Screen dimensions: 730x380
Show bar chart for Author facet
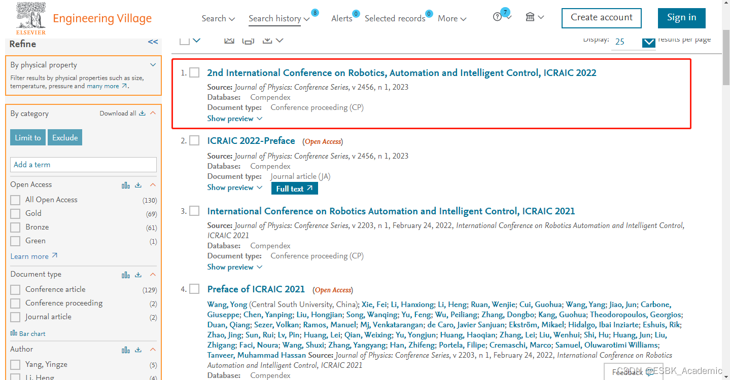click(x=126, y=350)
